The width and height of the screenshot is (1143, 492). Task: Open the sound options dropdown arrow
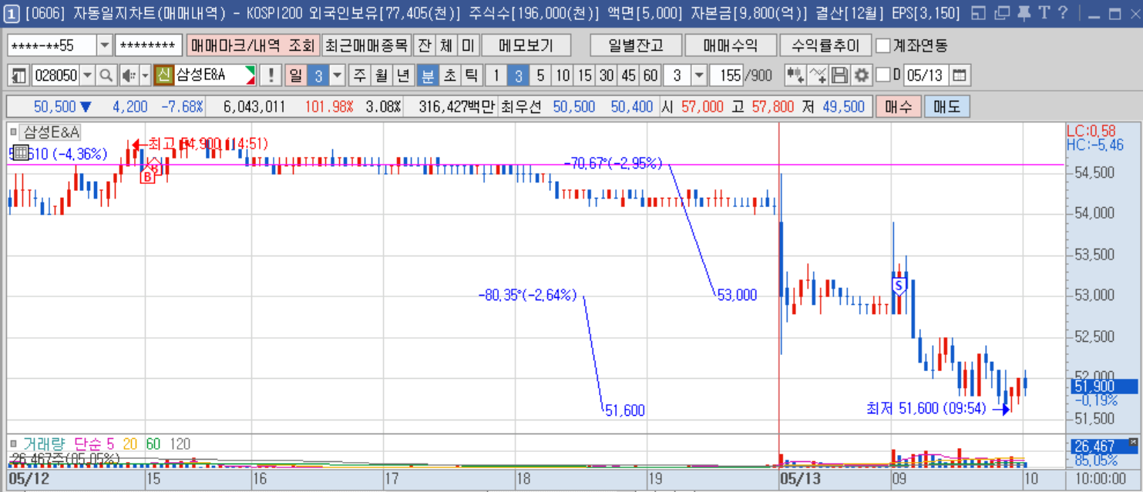(x=144, y=75)
